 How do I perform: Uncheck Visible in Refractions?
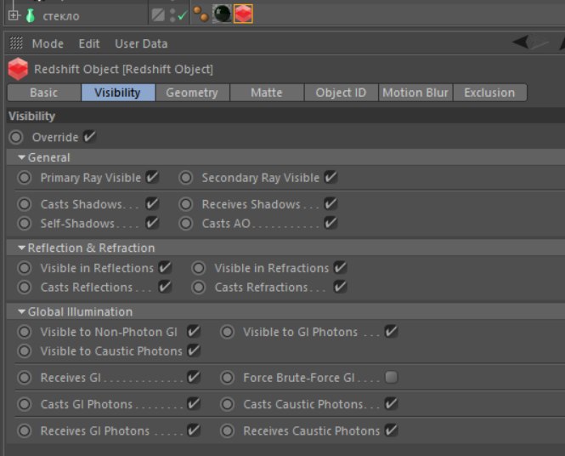pos(340,268)
